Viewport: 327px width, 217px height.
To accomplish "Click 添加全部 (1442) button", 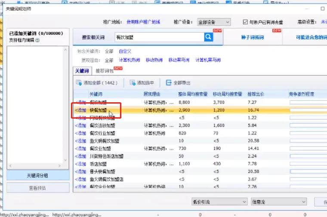I will pos(97,83).
